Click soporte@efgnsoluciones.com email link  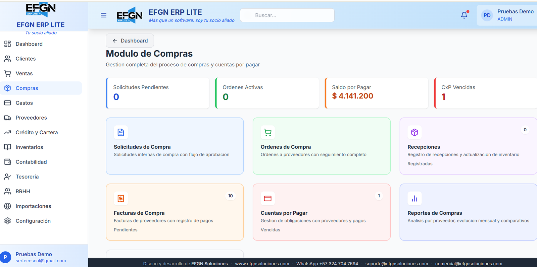[x=397, y=264]
